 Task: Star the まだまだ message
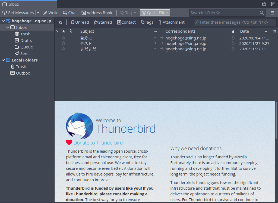pyautogui.click(x=64, y=49)
